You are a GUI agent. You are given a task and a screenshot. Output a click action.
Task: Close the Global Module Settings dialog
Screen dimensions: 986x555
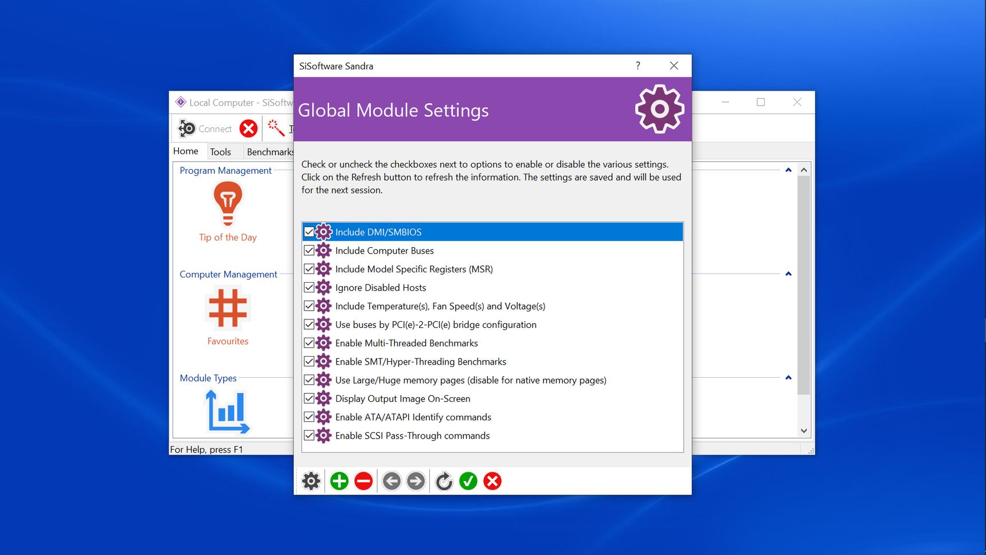coord(674,65)
